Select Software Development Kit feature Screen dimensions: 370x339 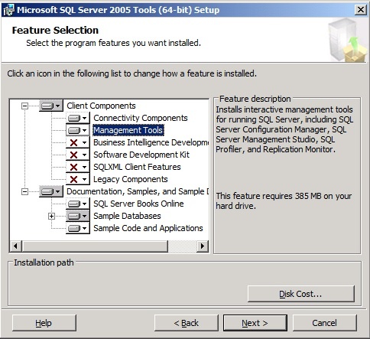click(x=141, y=155)
